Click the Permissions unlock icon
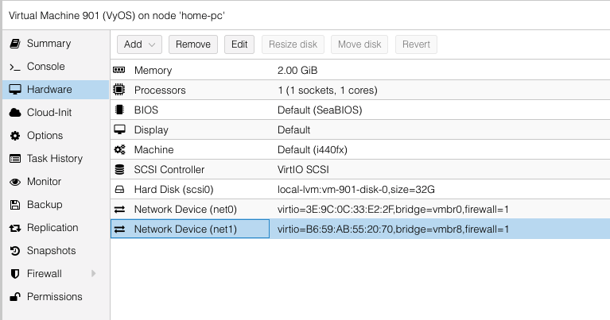The width and height of the screenshot is (610, 320). coord(14,297)
